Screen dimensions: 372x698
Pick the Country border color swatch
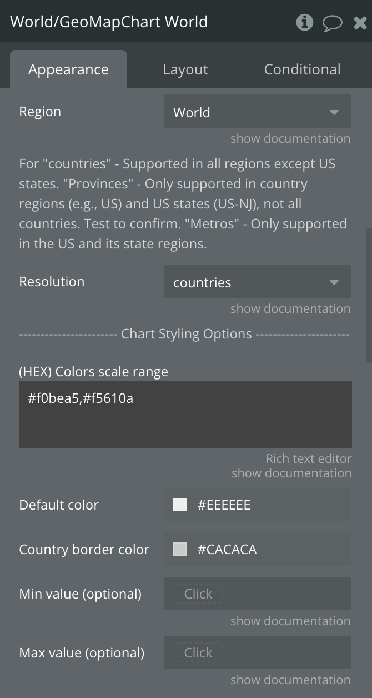click(x=180, y=549)
